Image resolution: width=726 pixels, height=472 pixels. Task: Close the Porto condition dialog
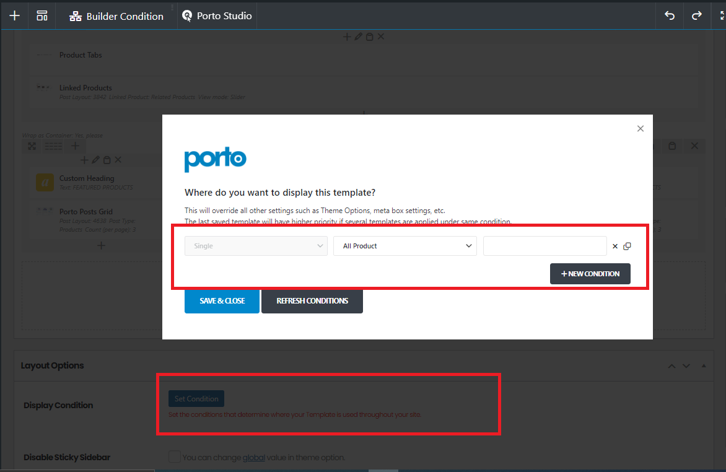641,128
